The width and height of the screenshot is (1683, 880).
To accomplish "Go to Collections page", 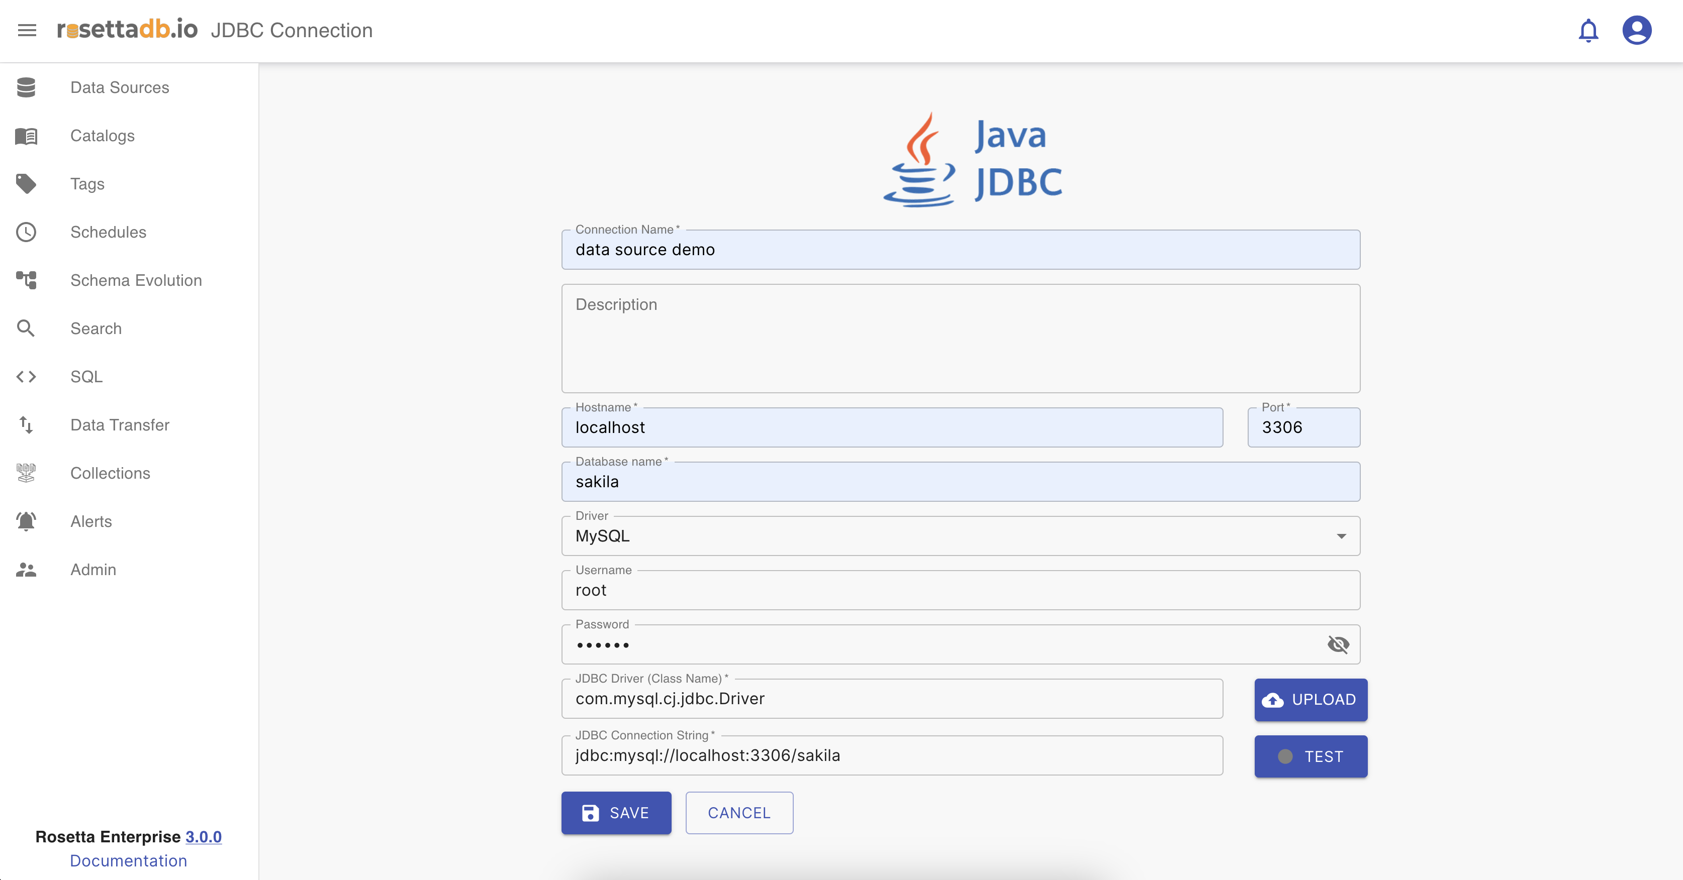I will (110, 473).
